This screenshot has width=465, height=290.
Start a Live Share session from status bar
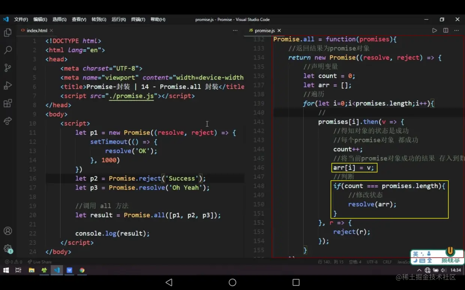click(x=40, y=262)
